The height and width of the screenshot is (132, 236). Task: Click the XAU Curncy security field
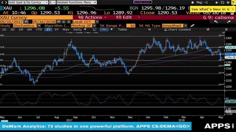pos(36,17)
